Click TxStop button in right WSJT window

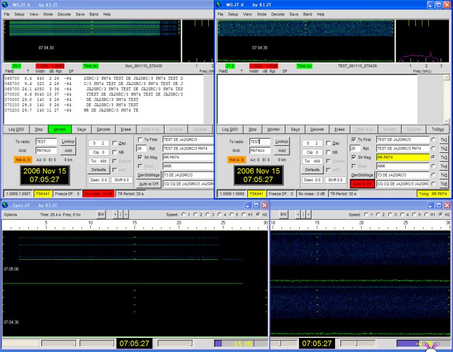pos(438,129)
